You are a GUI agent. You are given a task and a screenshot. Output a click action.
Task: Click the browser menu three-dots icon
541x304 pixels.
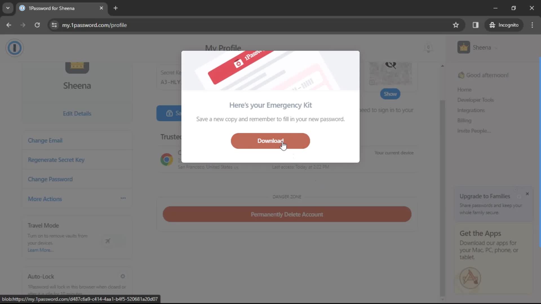(x=533, y=25)
